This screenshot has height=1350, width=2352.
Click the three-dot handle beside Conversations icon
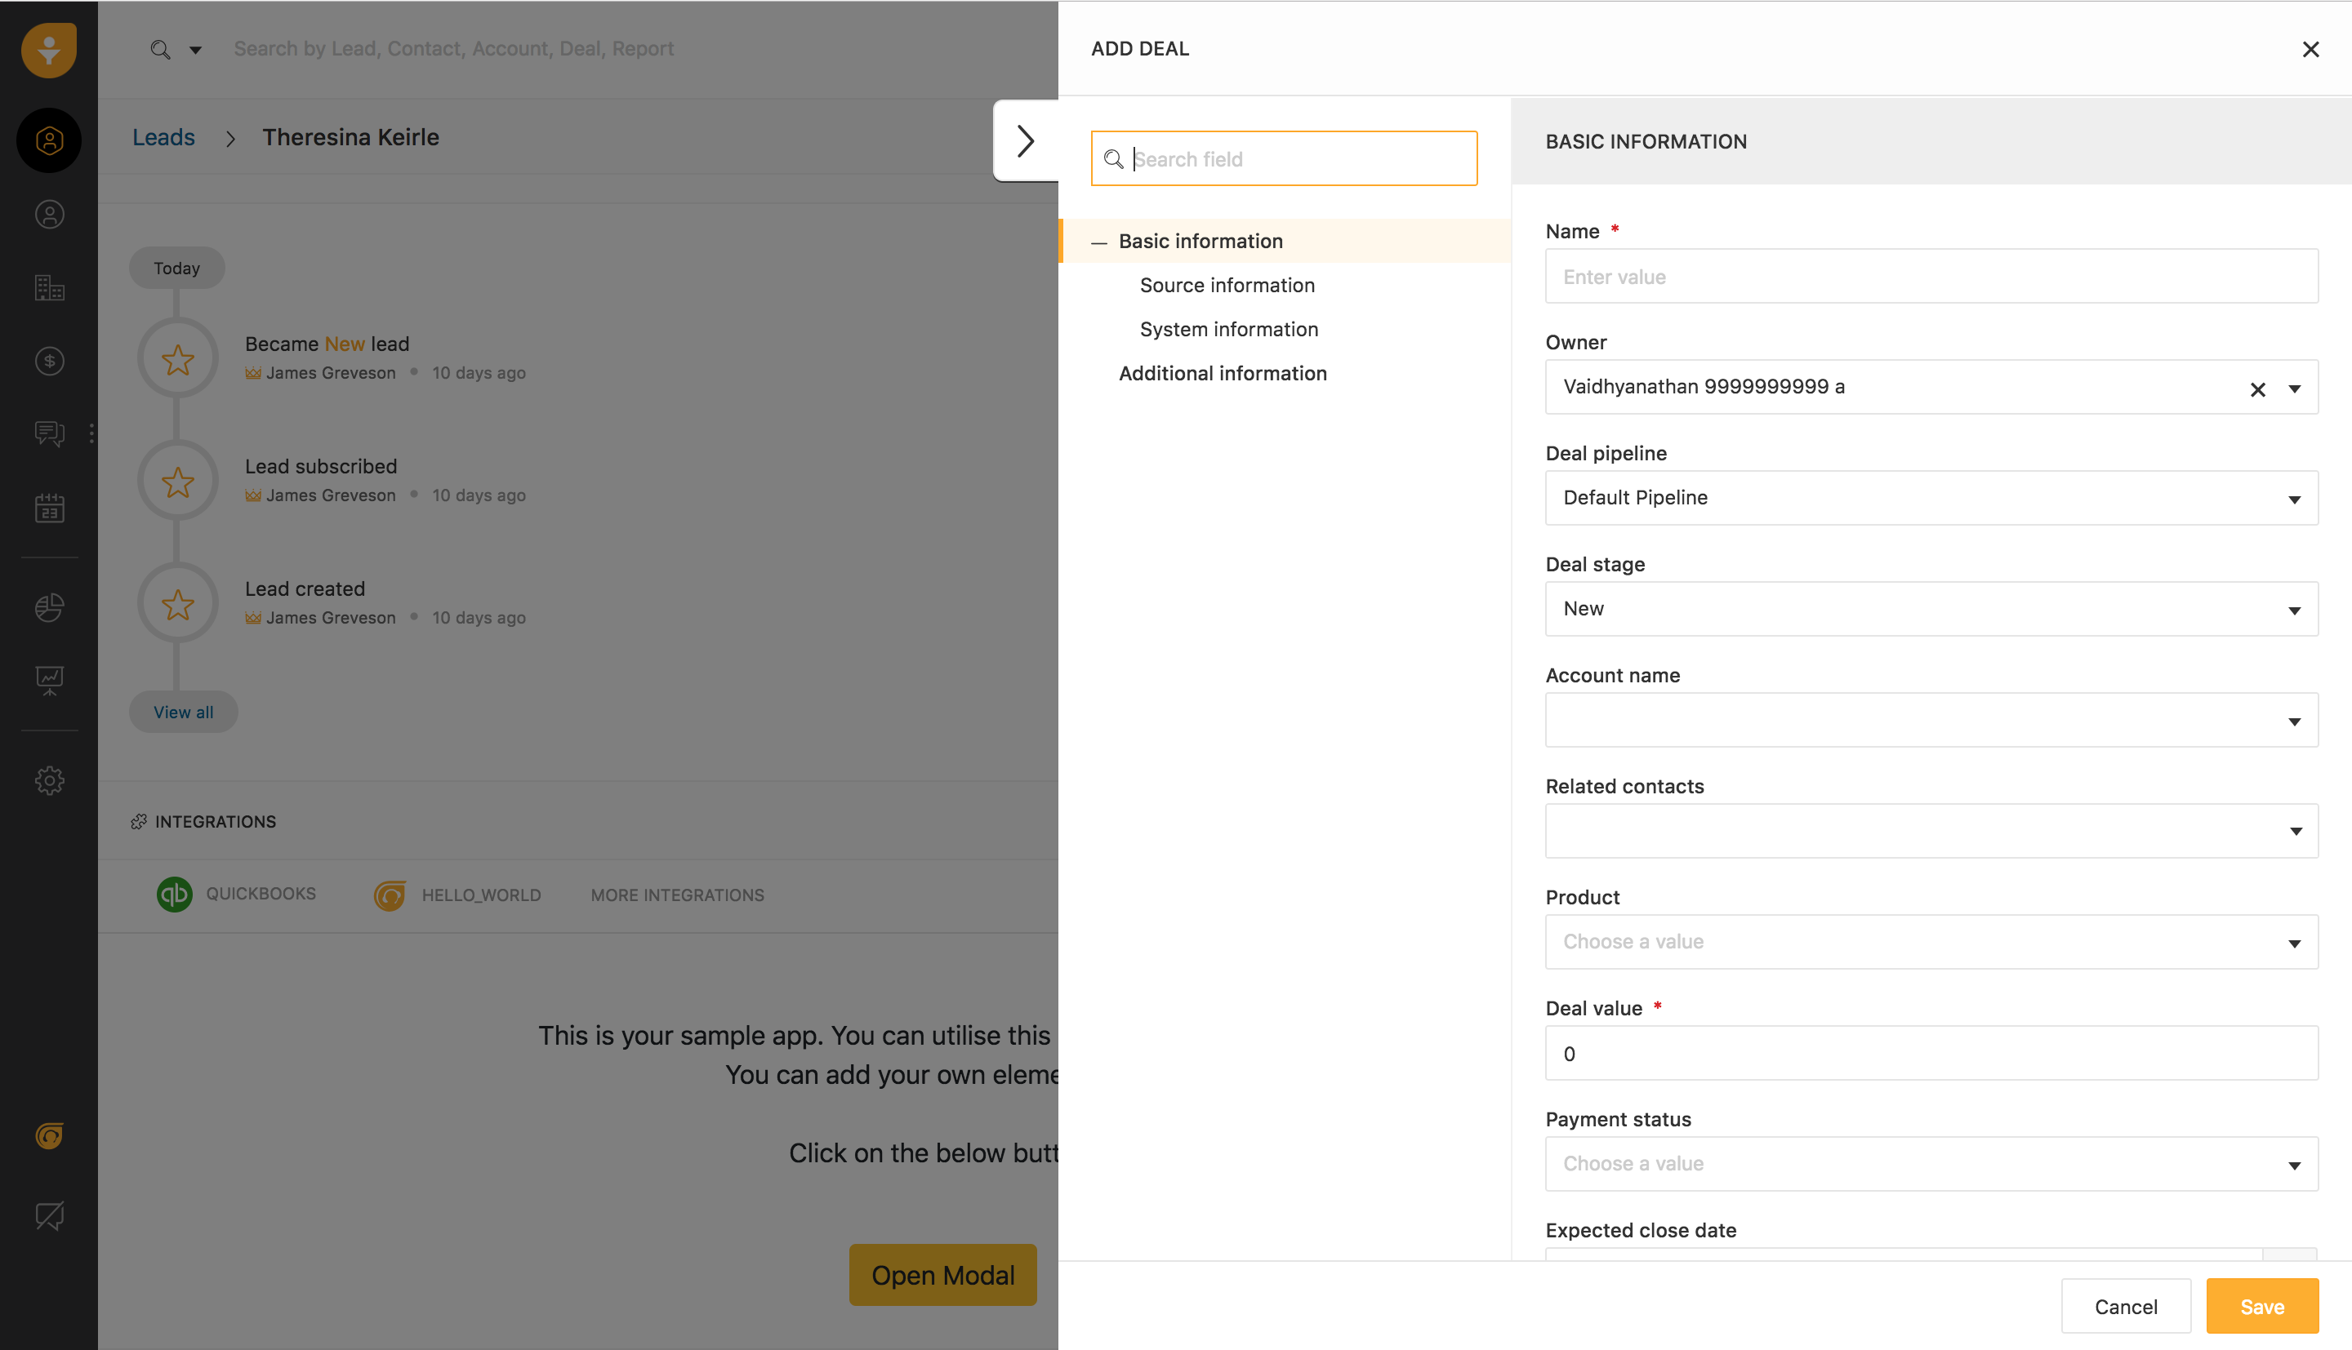click(91, 433)
